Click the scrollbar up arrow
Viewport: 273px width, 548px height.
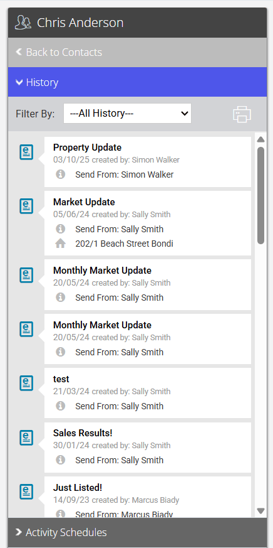[x=260, y=139]
